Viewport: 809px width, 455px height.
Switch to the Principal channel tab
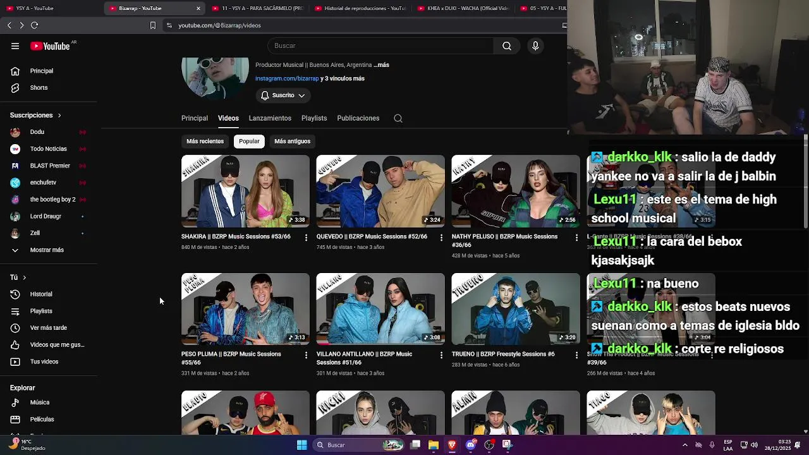click(x=195, y=118)
